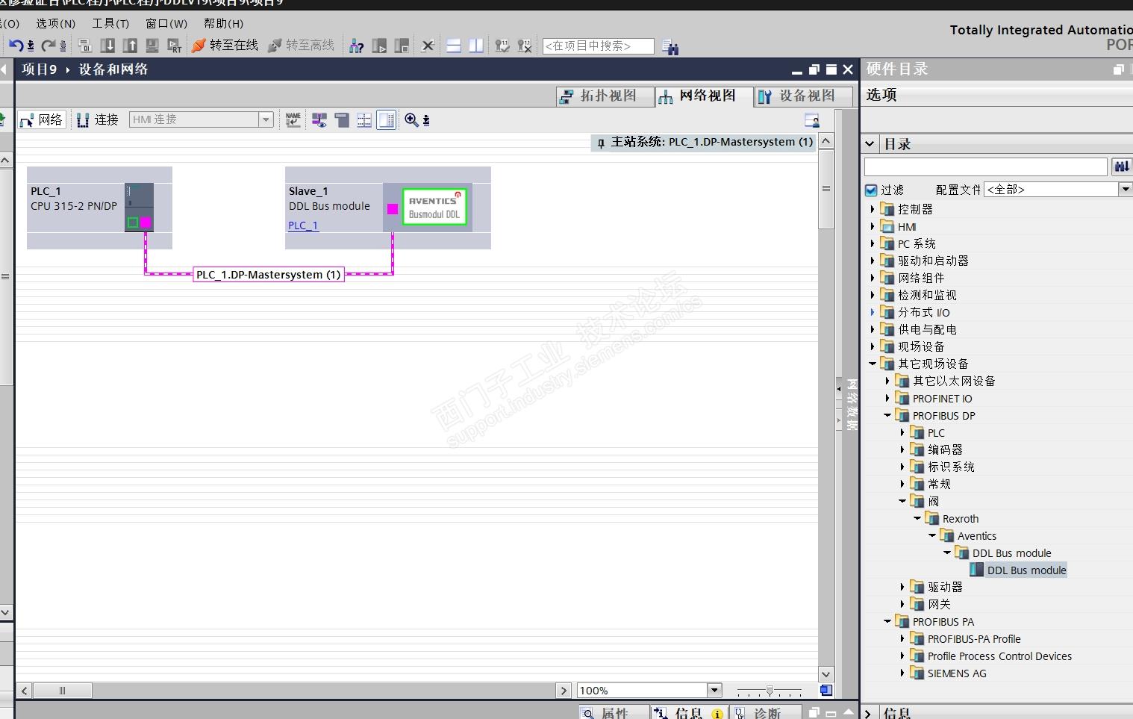
Task: Switch to the 拓扑视图 topology view tab
Action: tap(604, 96)
